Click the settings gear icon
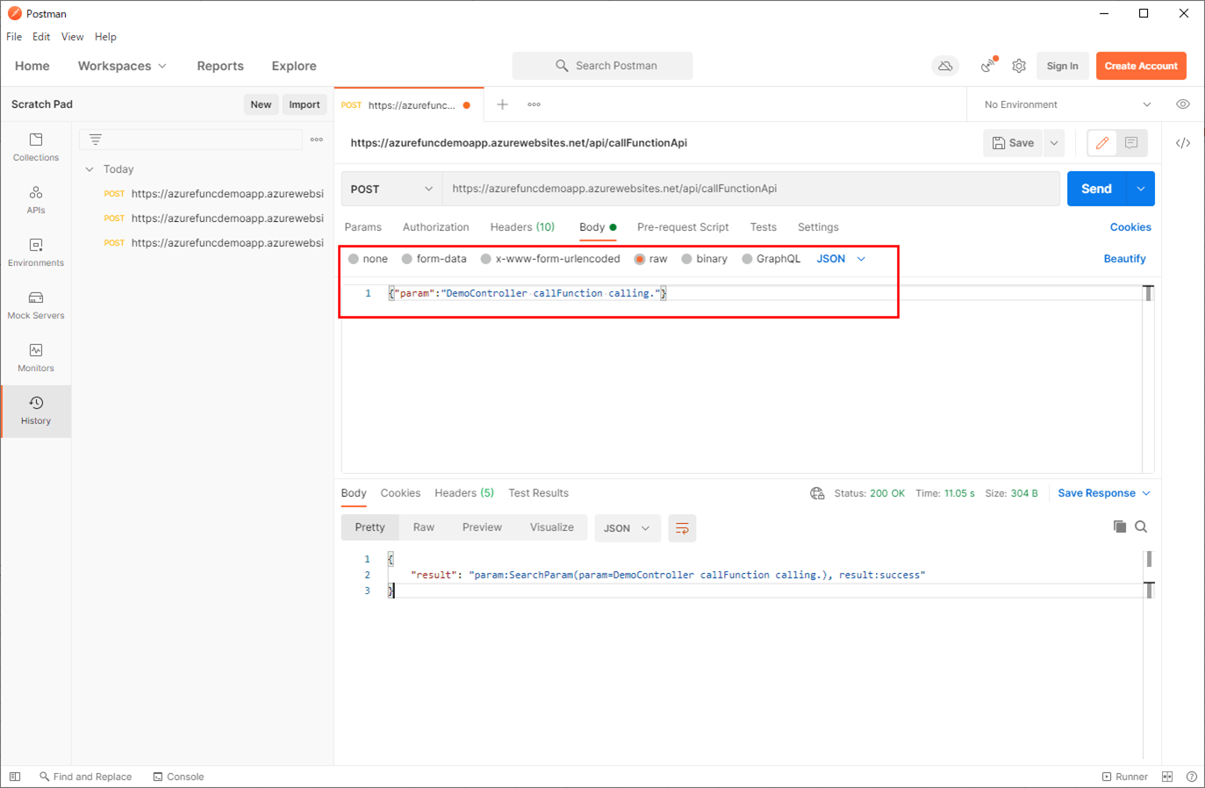Screen dimensions: 1205x788 1019,66
